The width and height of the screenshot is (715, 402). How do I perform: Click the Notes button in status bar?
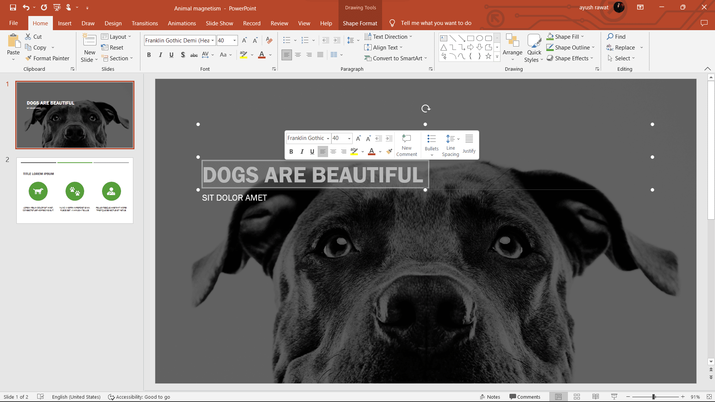(x=490, y=397)
